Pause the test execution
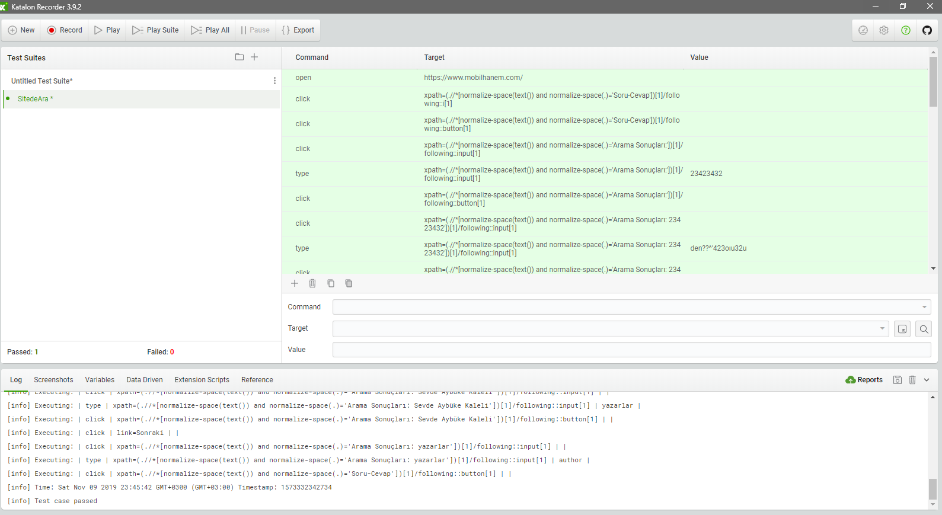The height and width of the screenshot is (515, 942). [256, 30]
